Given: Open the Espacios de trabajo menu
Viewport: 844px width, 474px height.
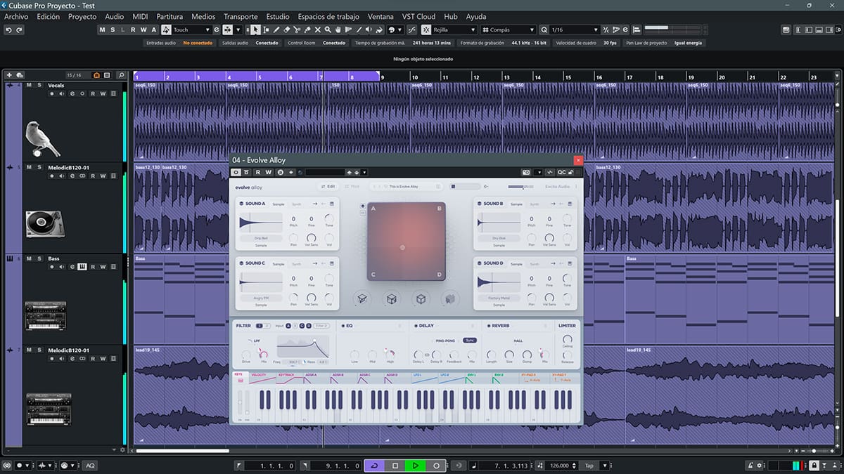Looking at the screenshot, I should click(328, 16).
